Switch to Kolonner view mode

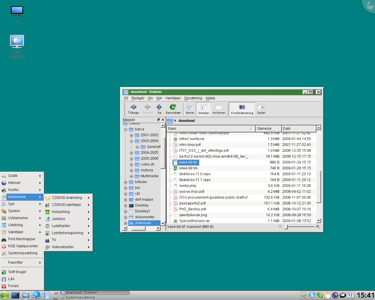tap(219, 107)
